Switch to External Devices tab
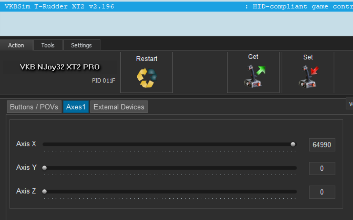353x220 pixels. (119, 107)
